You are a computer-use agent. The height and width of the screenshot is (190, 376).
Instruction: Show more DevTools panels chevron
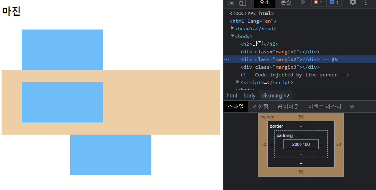(303, 2)
